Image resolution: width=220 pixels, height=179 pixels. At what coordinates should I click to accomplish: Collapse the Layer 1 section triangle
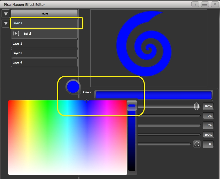point(6,23)
